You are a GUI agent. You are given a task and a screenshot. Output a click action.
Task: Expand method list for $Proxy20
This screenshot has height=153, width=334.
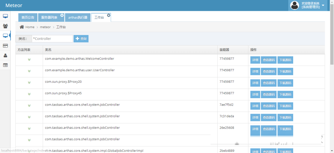pyautogui.click(x=29, y=82)
